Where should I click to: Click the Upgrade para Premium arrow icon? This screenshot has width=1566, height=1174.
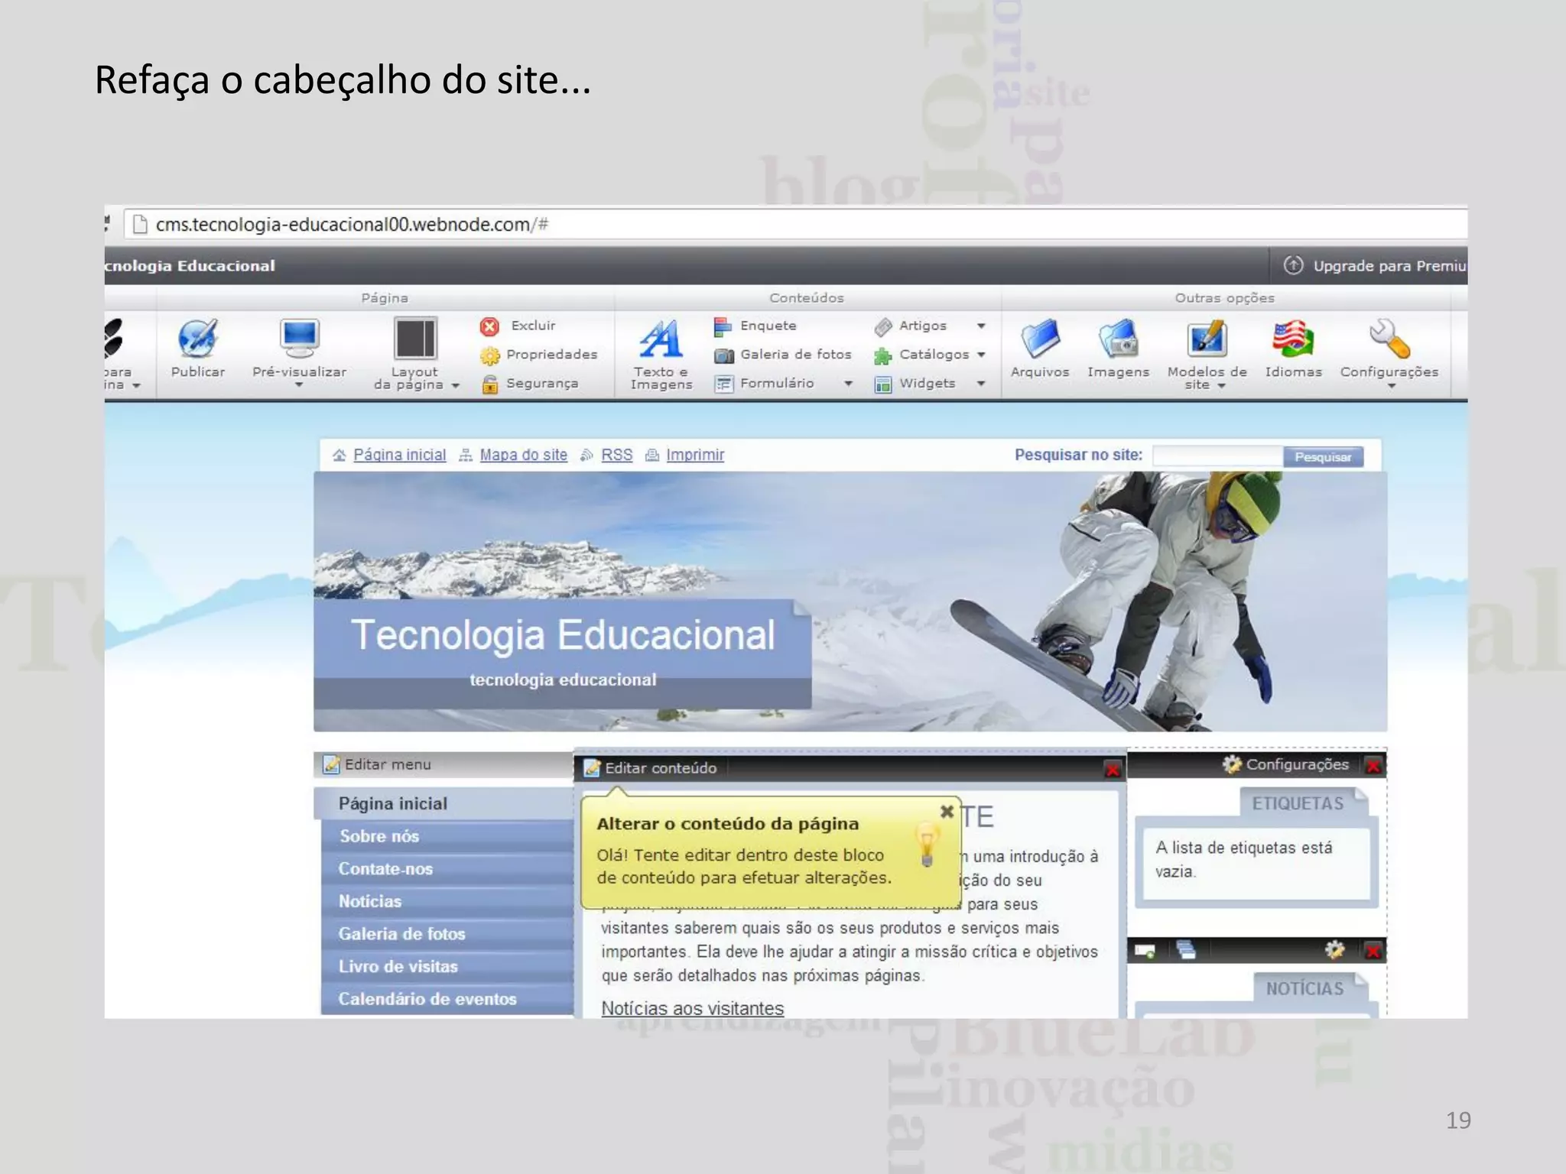pyautogui.click(x=1293, y=265)
